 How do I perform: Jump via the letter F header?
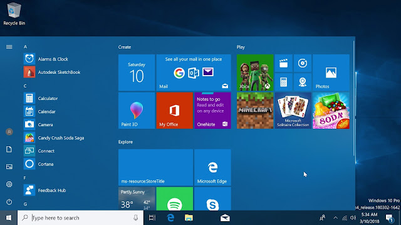click(x=25, y=177)
